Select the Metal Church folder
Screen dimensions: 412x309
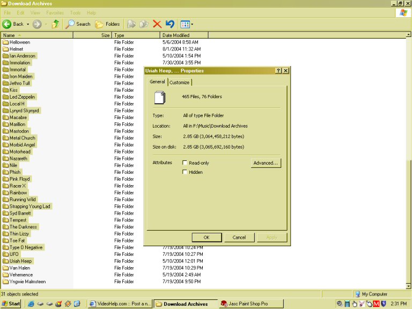pyautogui.click(x=19, y=138)
